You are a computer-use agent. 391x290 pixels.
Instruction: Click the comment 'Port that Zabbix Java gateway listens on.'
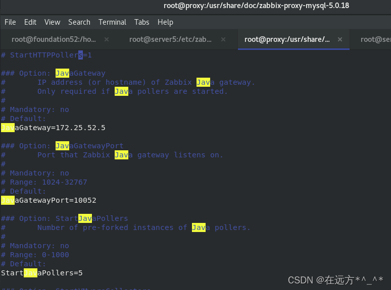130,155
